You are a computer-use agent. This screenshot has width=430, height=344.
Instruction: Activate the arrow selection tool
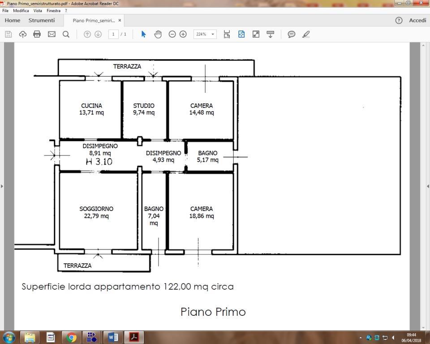(x=143, y=34)
